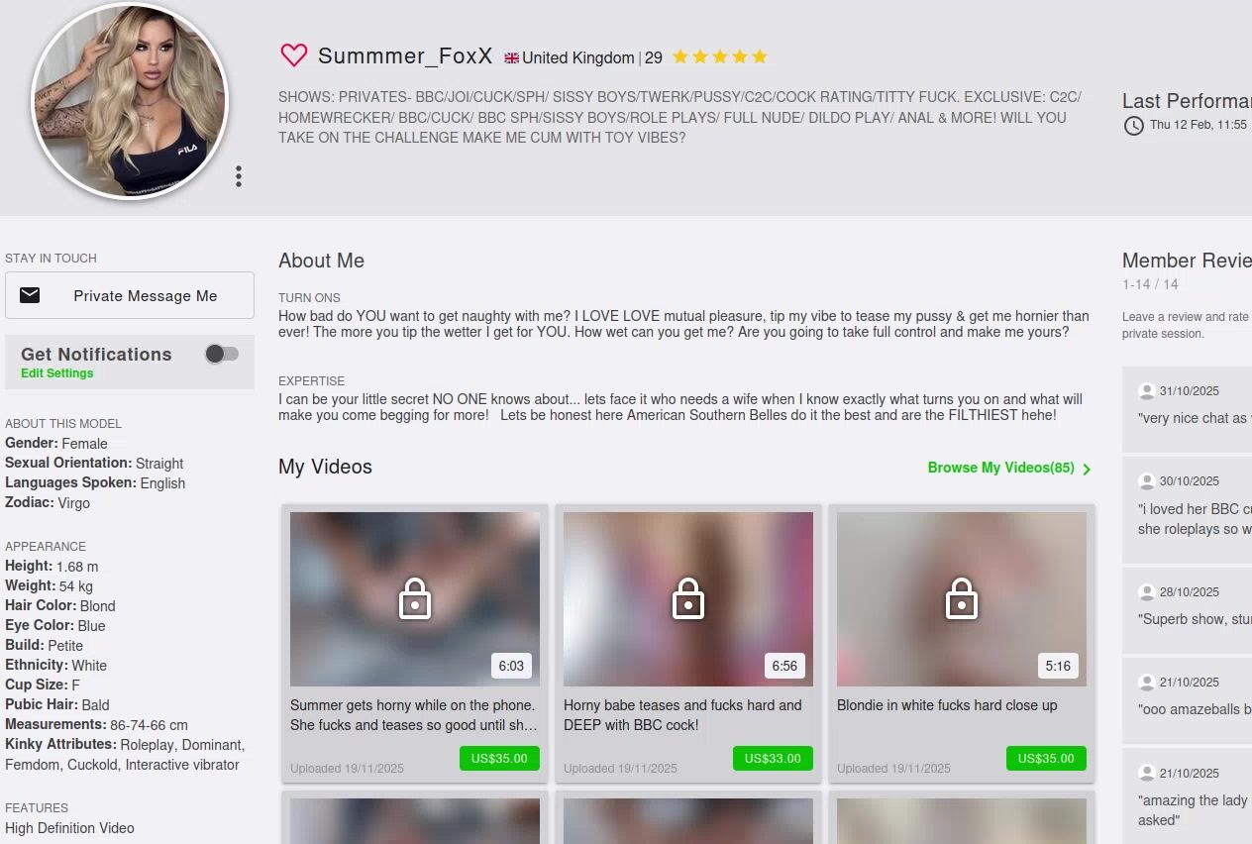Expand video list via Browse My Videos chevron
The image size is (1252, 844).
(1087, 469)
